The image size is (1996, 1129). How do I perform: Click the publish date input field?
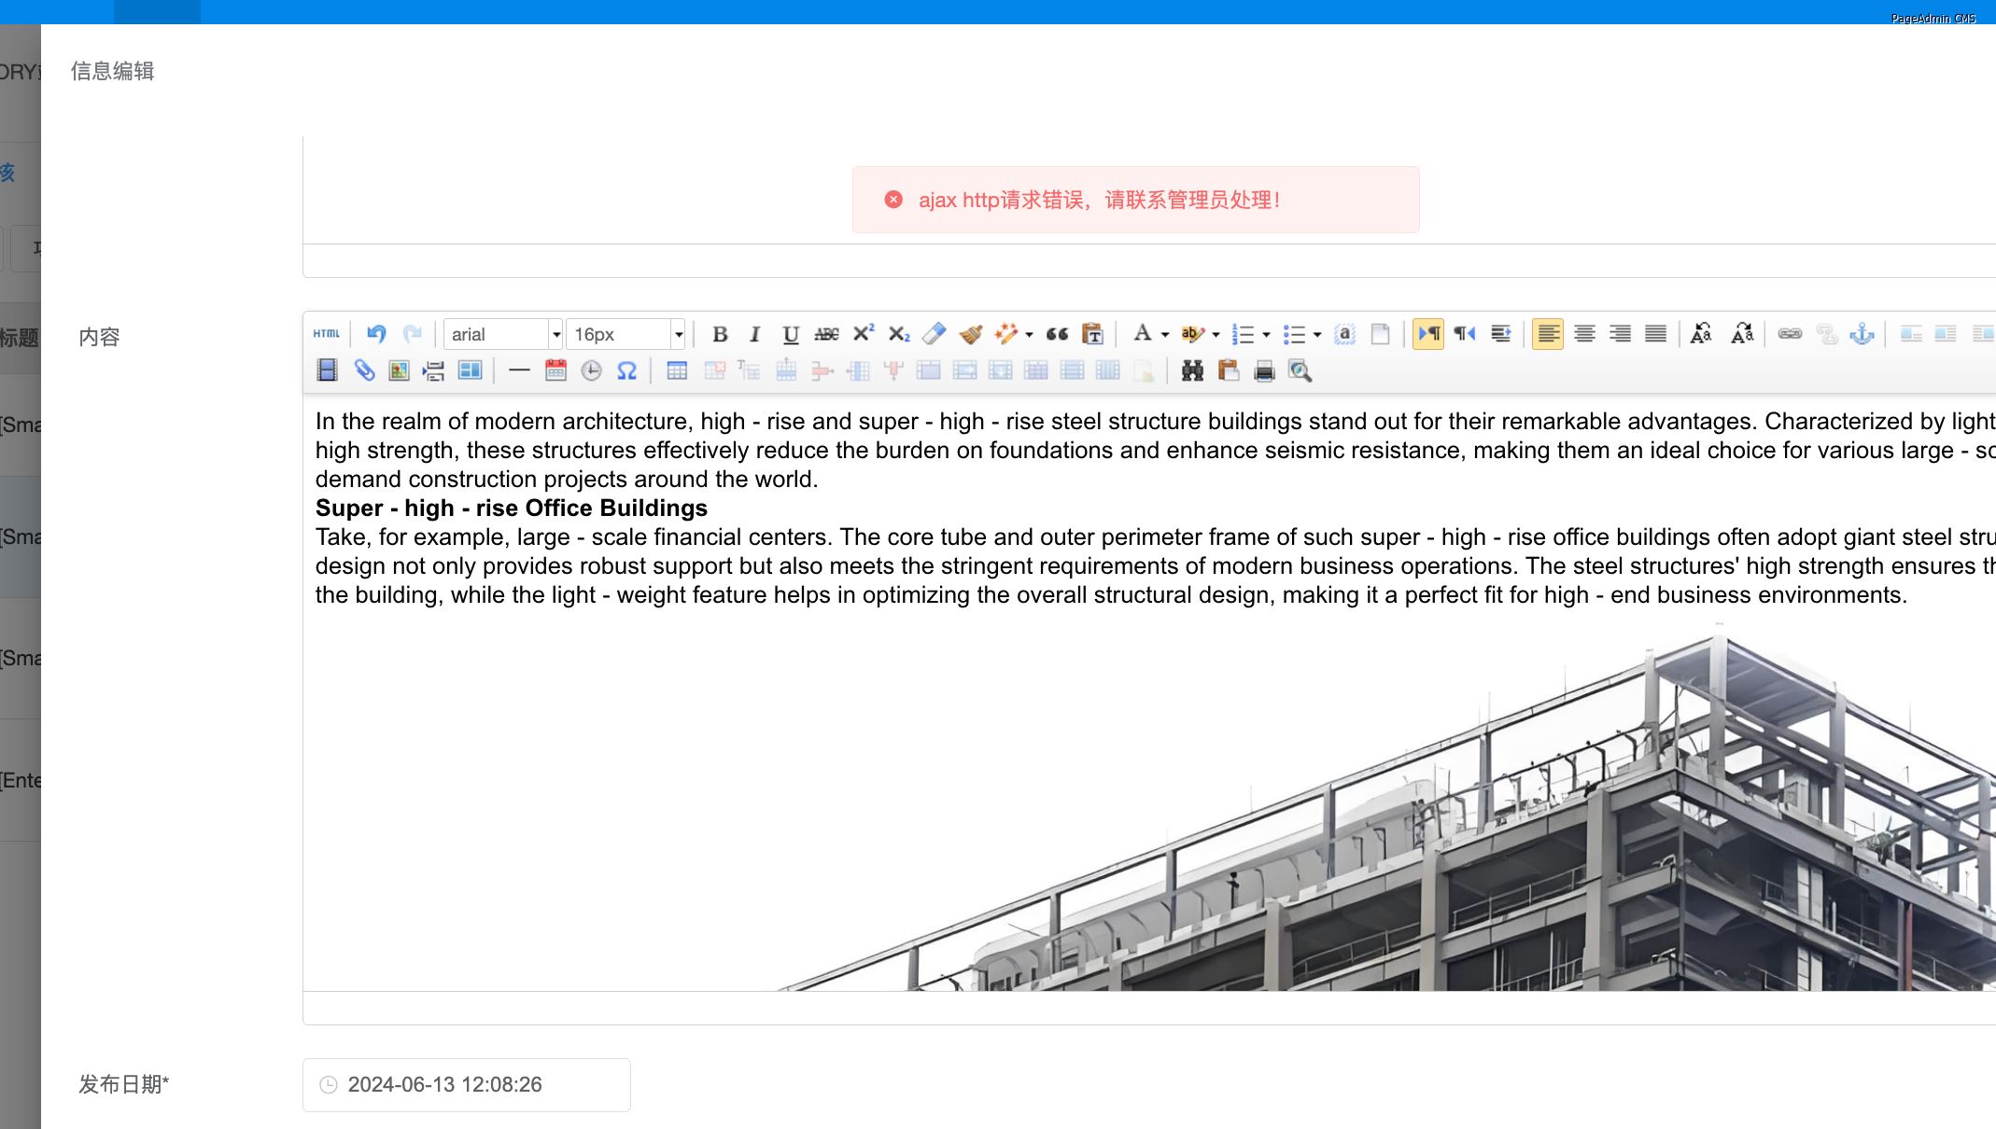[467, 1084]
